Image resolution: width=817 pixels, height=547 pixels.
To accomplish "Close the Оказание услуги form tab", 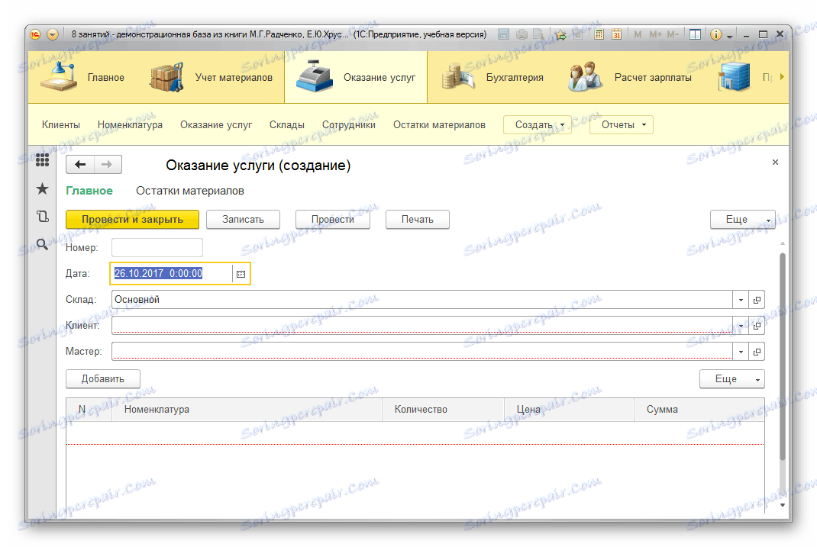I will (775, 162).
